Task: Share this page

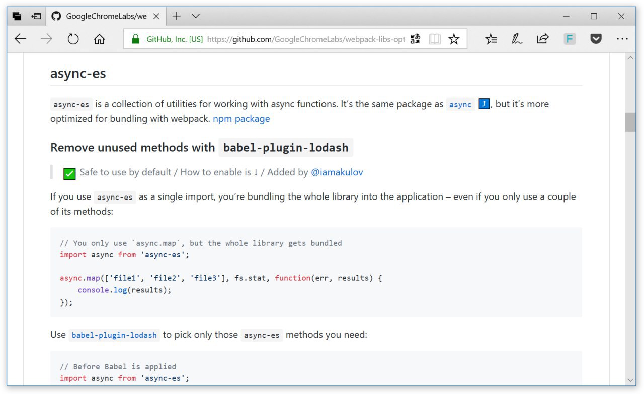Action: tap(543, 39)
